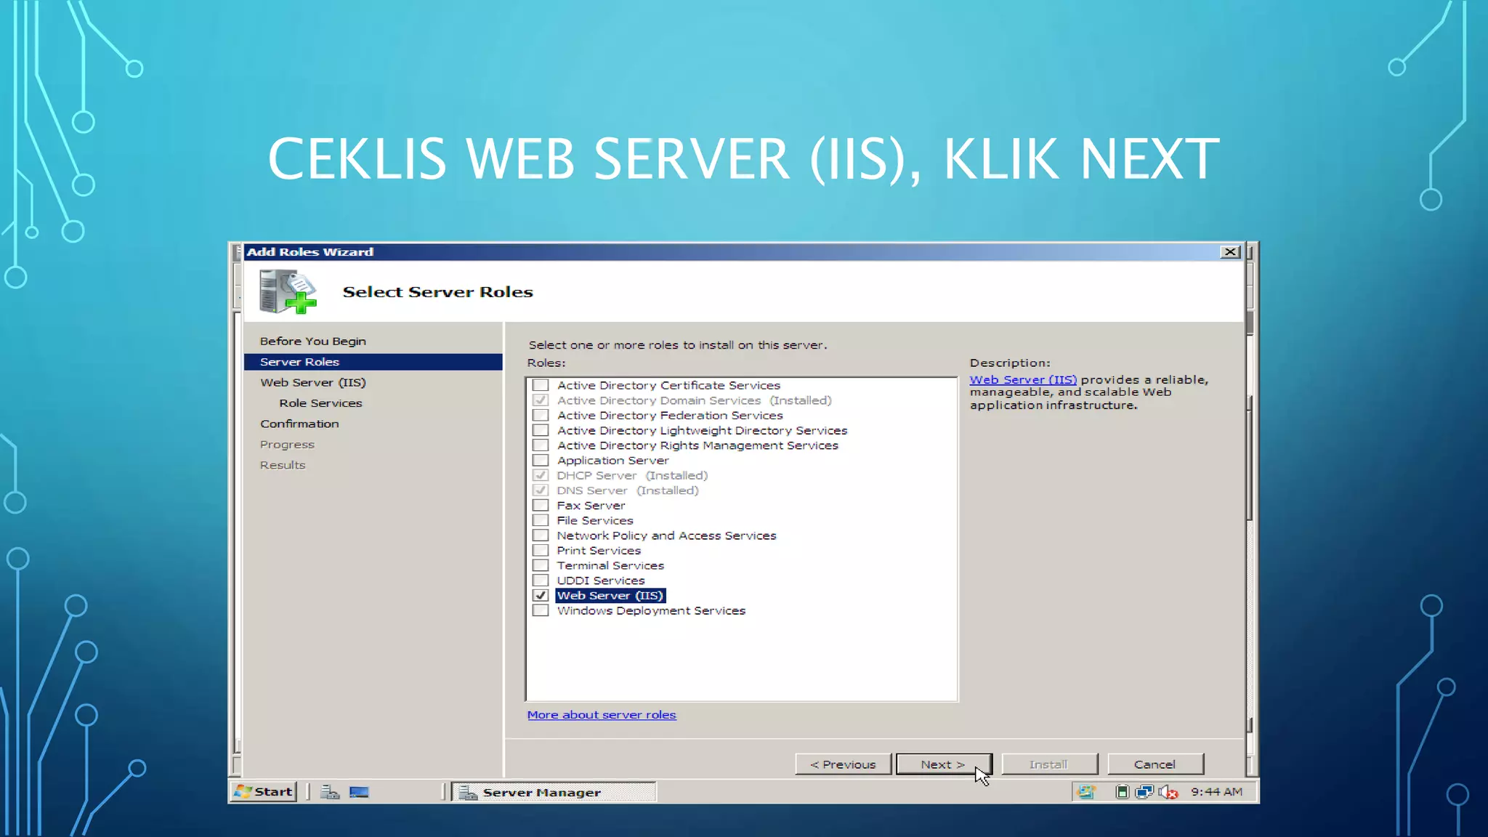Click the Install button
The width and height of the screenshot is (1488, 837).
1049,764
